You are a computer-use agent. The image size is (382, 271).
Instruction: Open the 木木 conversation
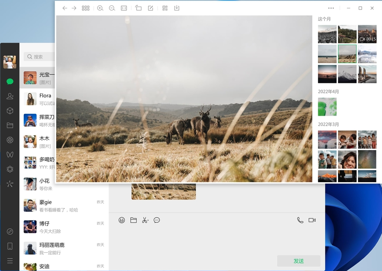click(37, 142)
